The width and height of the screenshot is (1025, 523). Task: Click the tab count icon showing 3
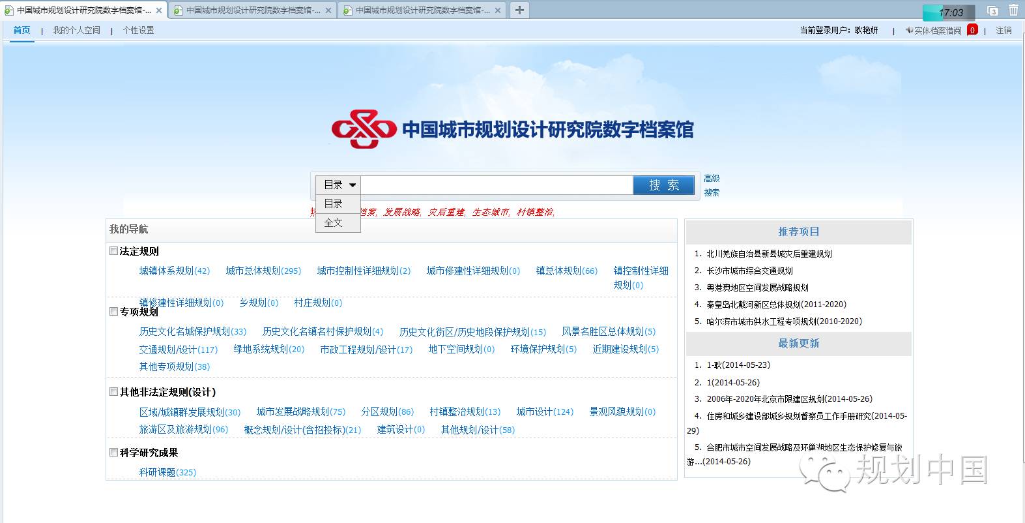[993, 10]
